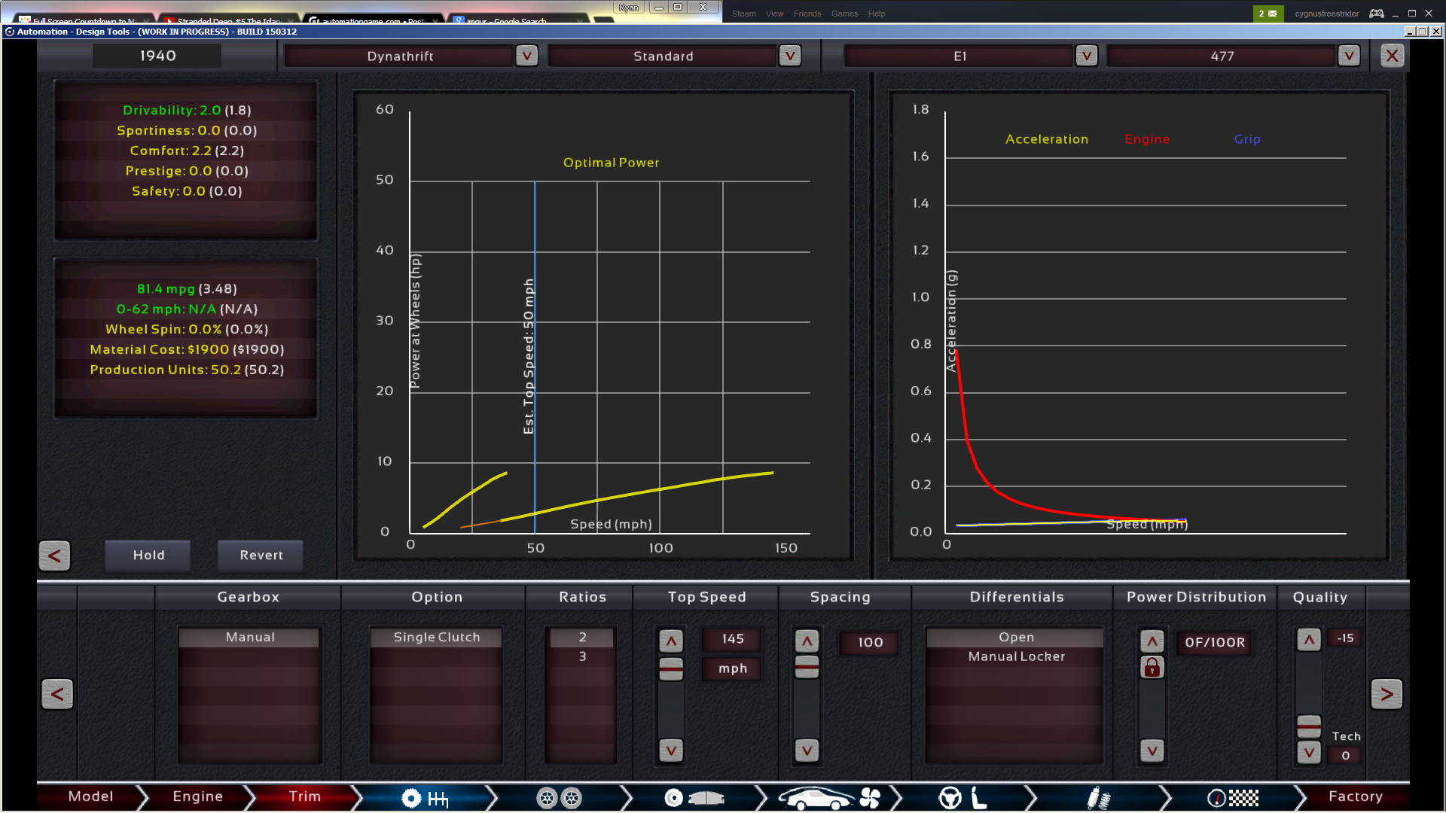Open the Interior and Steering step
Screen dimensions: 1446x813
click(x=963, y=798)
